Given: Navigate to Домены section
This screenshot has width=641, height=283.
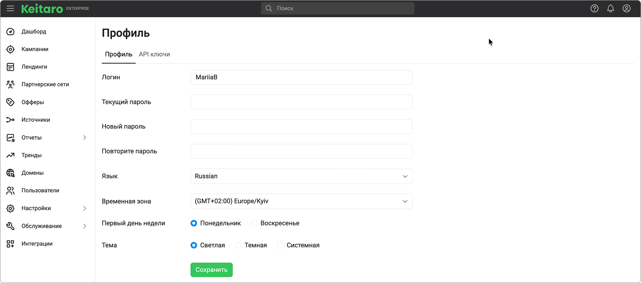Looking at the screenshot, I should [x=32, y=173].
